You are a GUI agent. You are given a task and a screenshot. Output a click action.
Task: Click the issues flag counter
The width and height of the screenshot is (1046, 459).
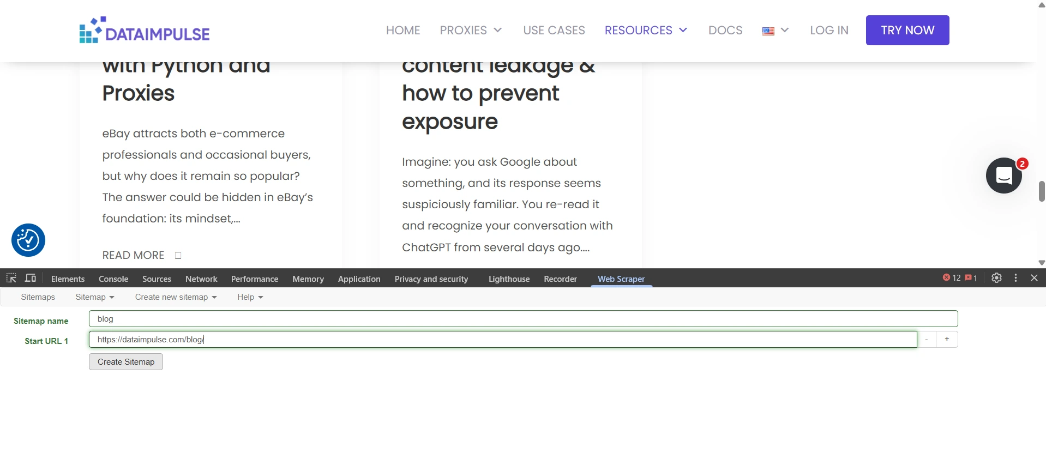click(971, 278)
